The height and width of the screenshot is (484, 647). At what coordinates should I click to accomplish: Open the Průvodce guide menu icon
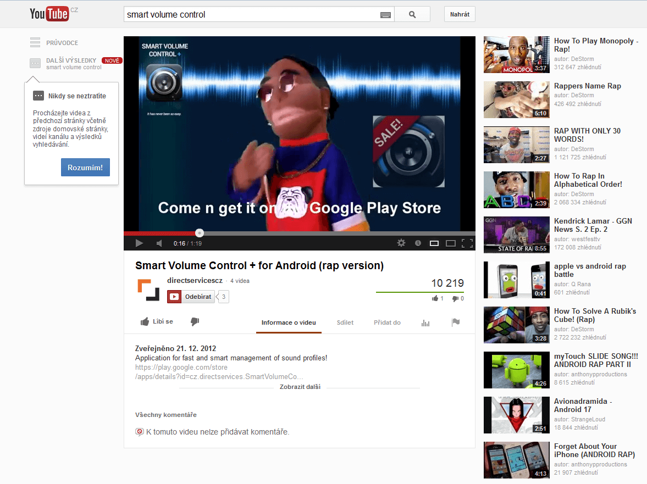tap(35, 42)
